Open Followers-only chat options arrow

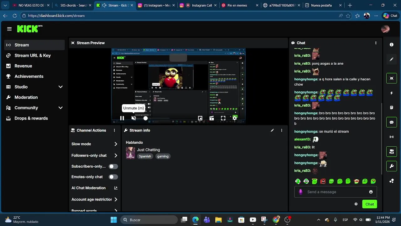click(116, 155)
